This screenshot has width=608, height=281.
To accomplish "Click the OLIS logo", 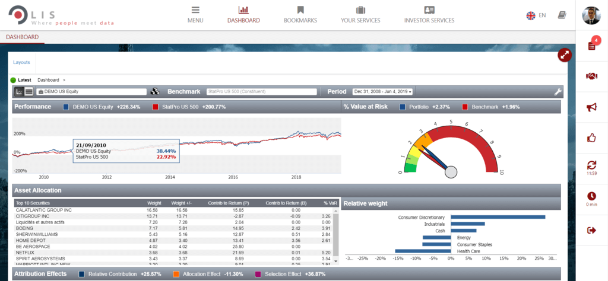I will click(x=61, y=16).
